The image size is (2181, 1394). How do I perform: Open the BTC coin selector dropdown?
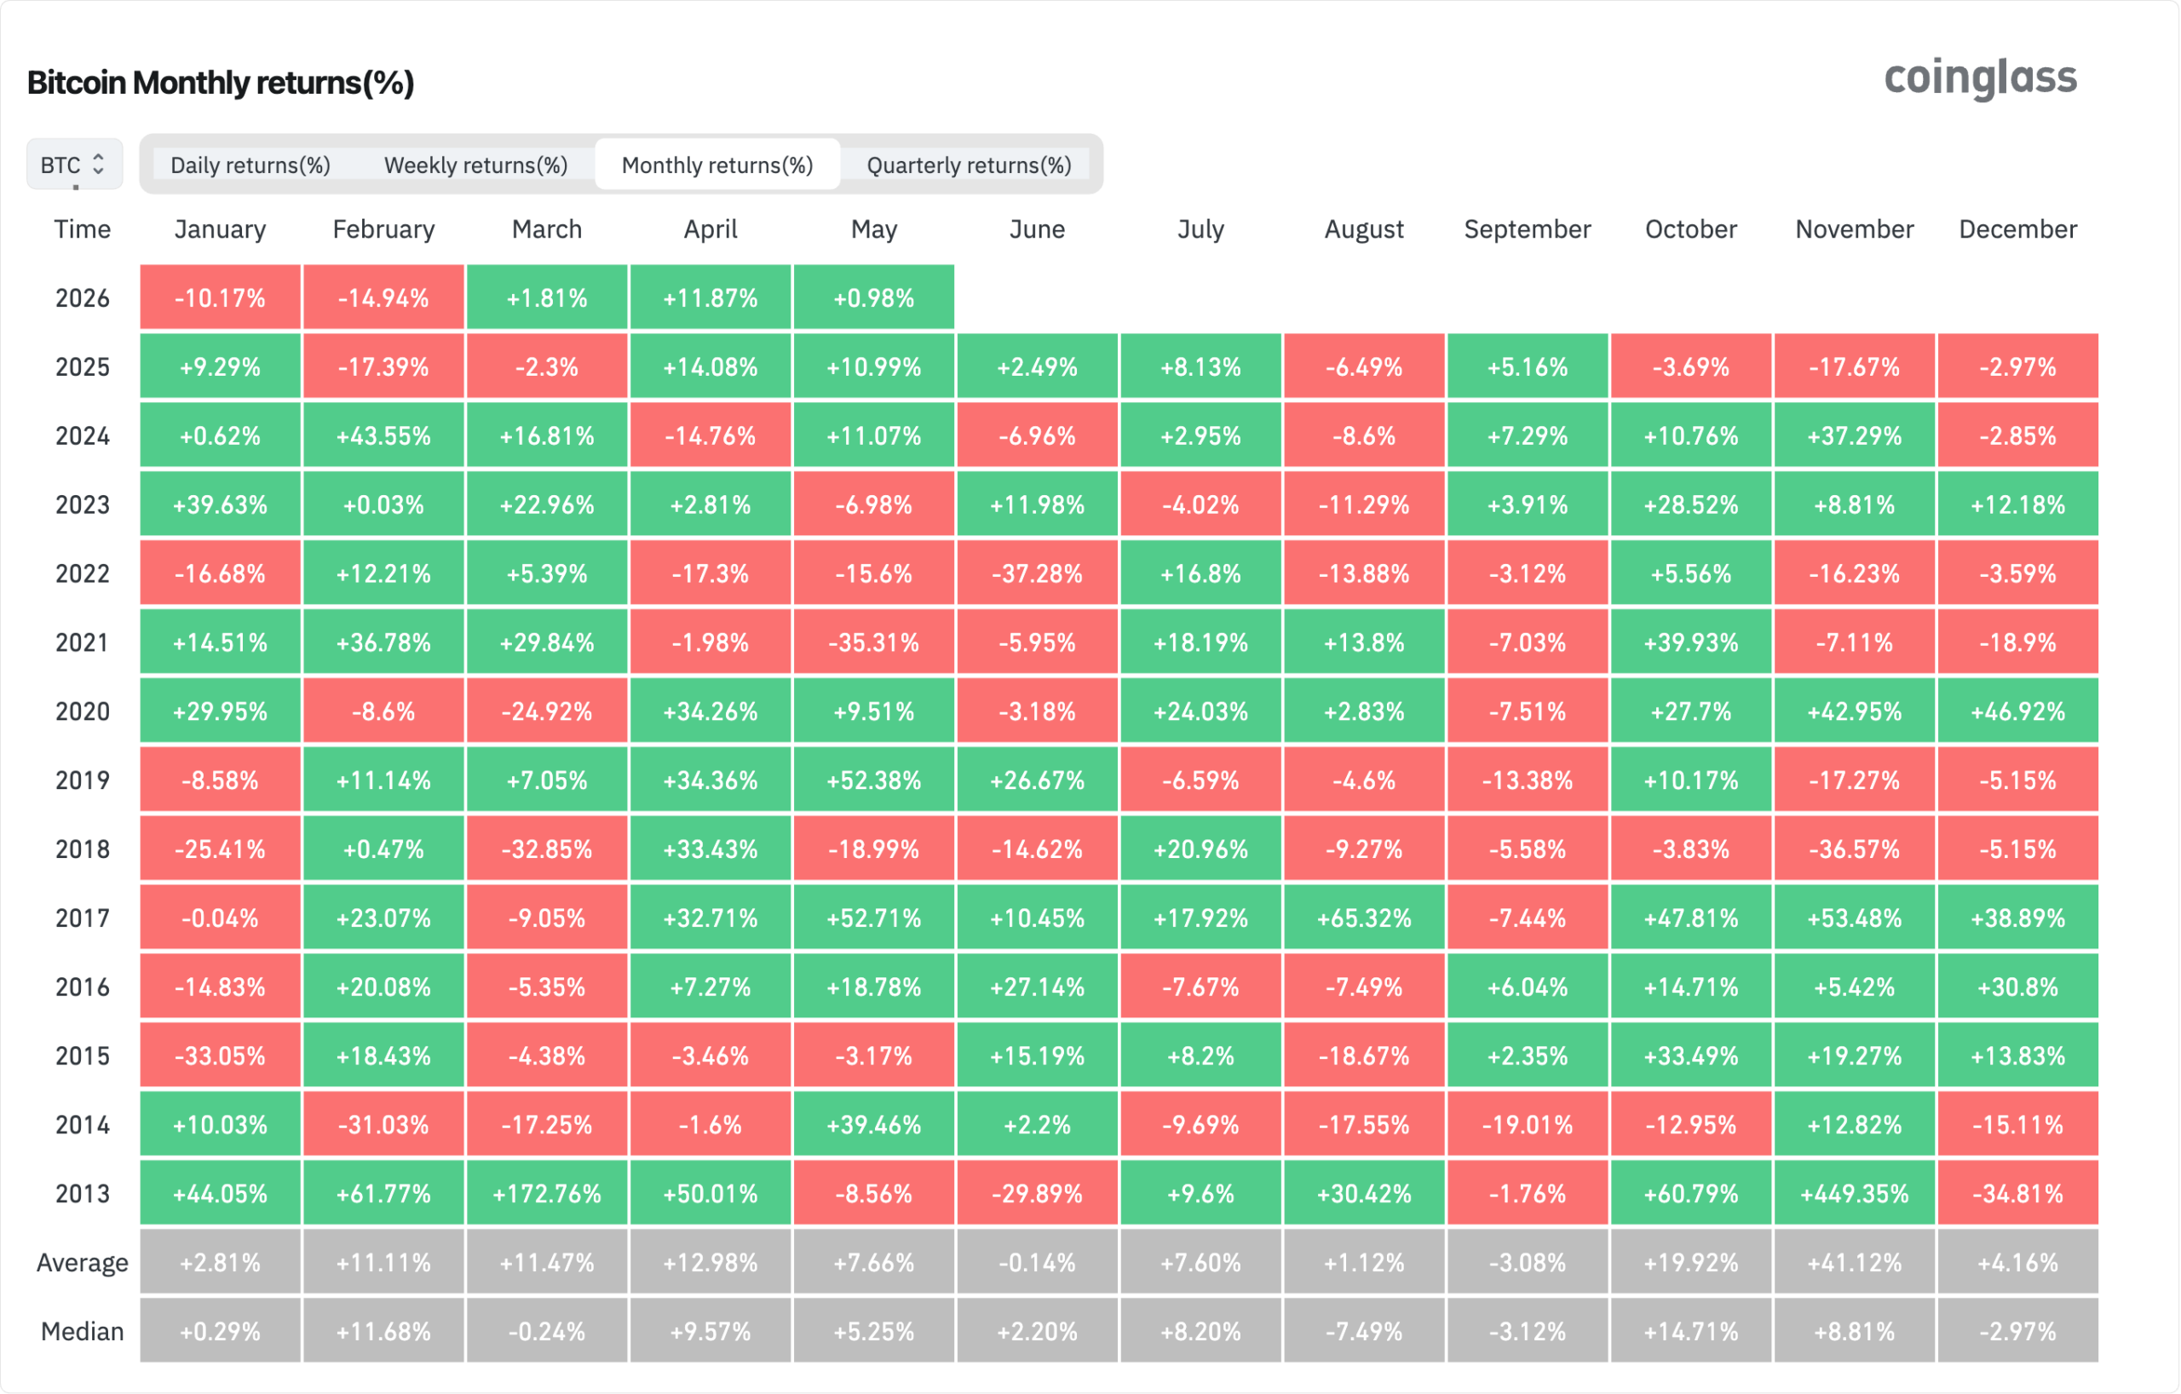coord(74,164)
